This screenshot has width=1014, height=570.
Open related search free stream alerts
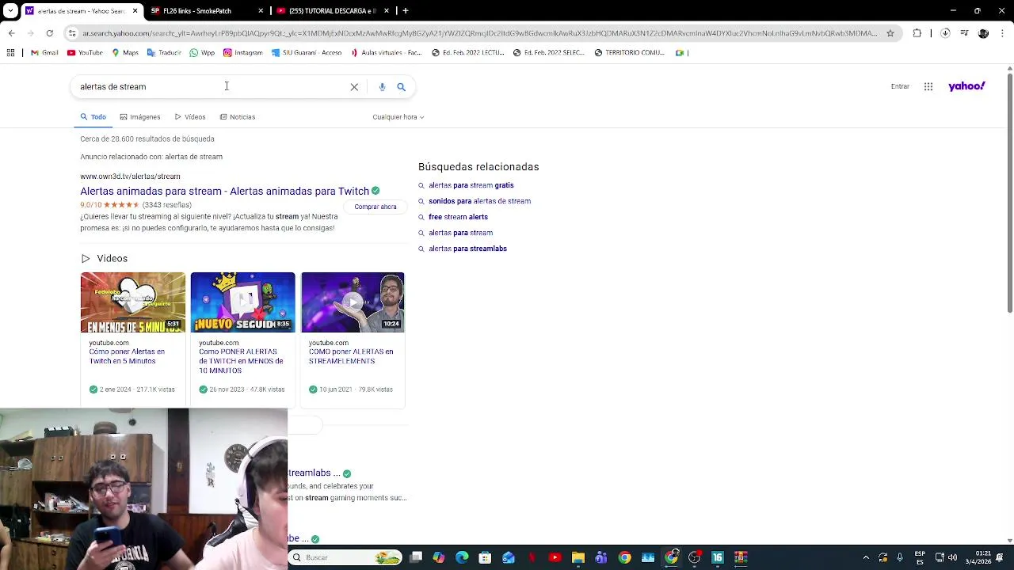pyautogui.click(x=458, y=217)
